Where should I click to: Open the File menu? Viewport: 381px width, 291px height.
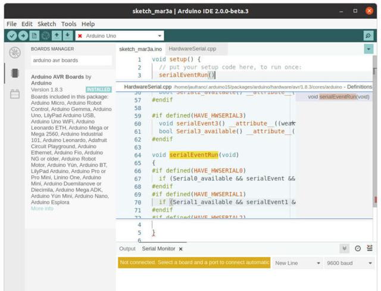tap(11, 24)
